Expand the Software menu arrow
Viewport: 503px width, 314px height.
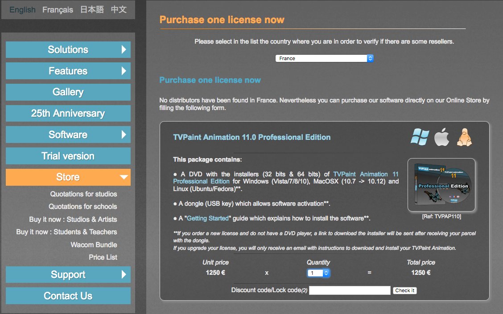[x=124, y=135]
